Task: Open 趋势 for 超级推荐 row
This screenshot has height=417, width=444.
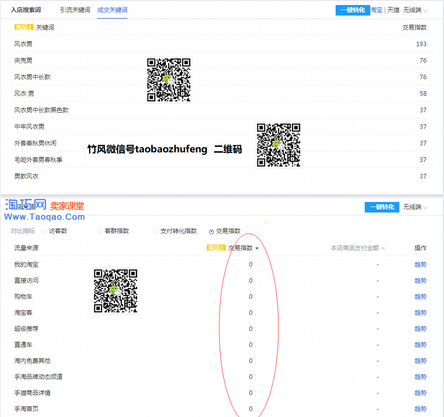Action: [420, 329]
